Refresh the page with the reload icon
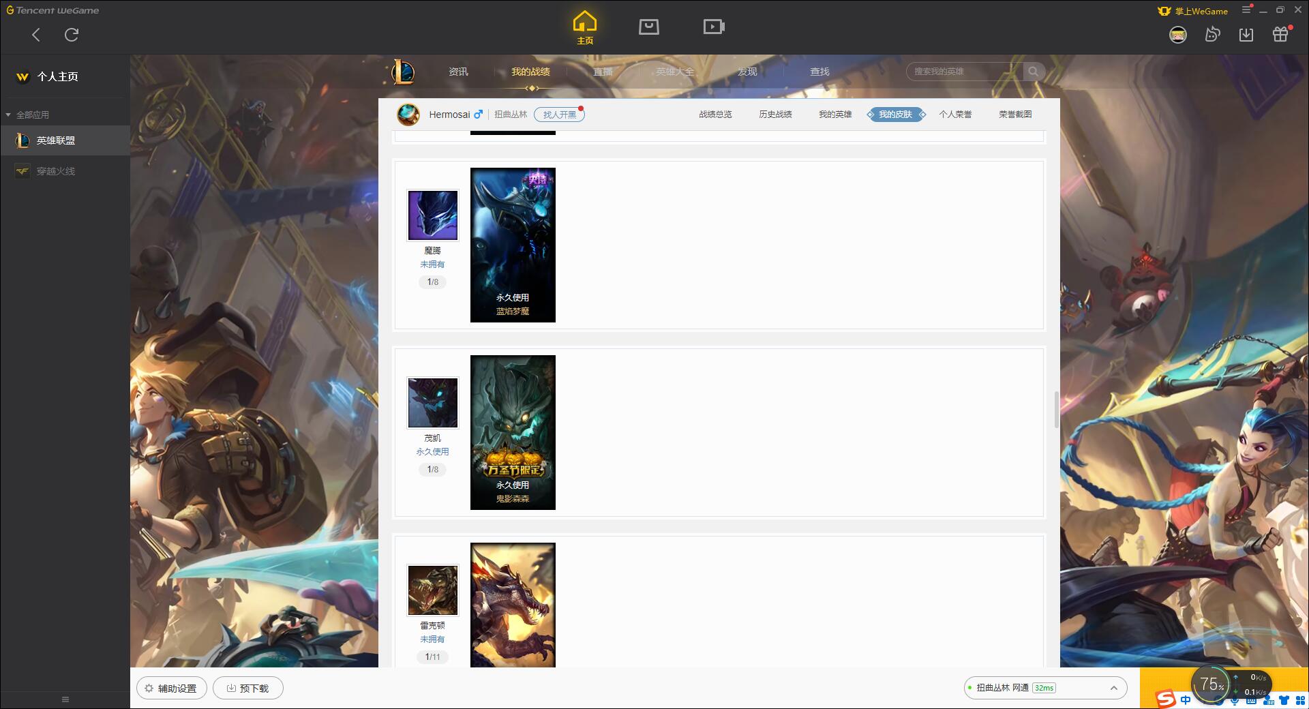The image size is (1309, 709). pyautogui.click(x=72, y=35)
